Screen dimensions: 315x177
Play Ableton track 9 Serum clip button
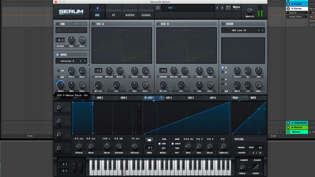(288, 9)
